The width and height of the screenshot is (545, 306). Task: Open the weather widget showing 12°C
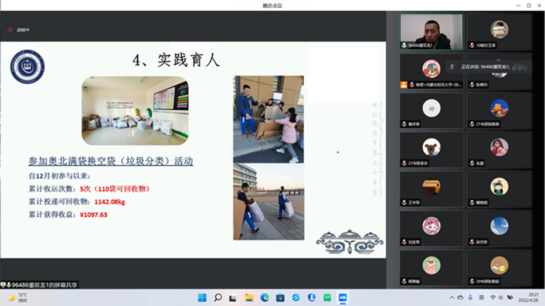tap(18, 297)
